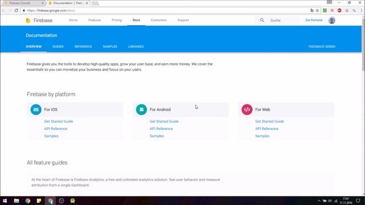Open the Docs nav item

[136, 20]
